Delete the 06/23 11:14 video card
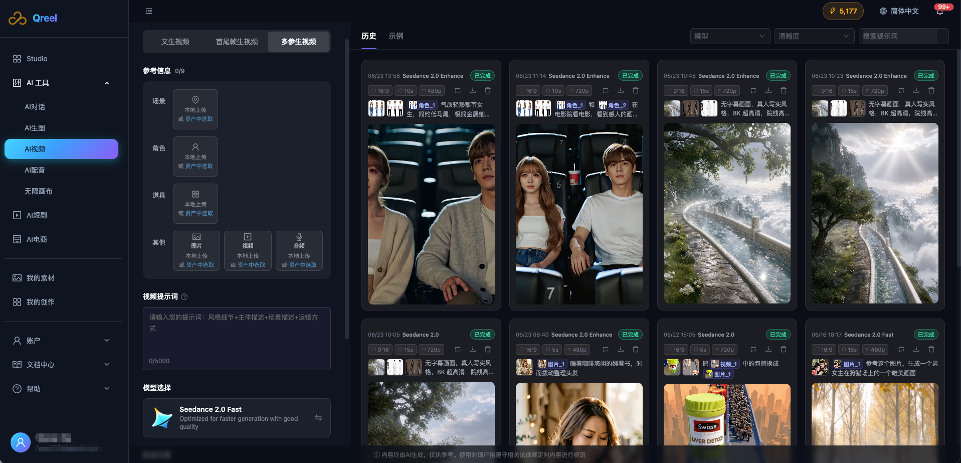961x463 pixels. tap(636, 91)
